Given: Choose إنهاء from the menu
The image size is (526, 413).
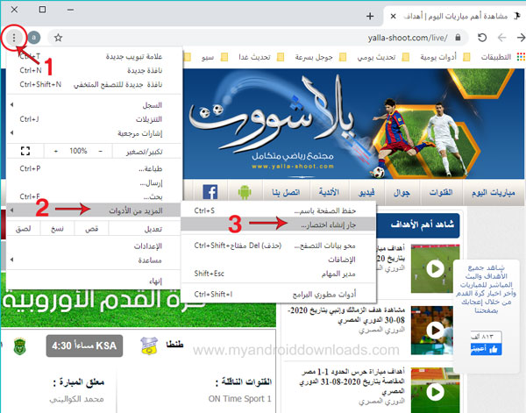Looking at the screenshot, I should tap(95, 281).
